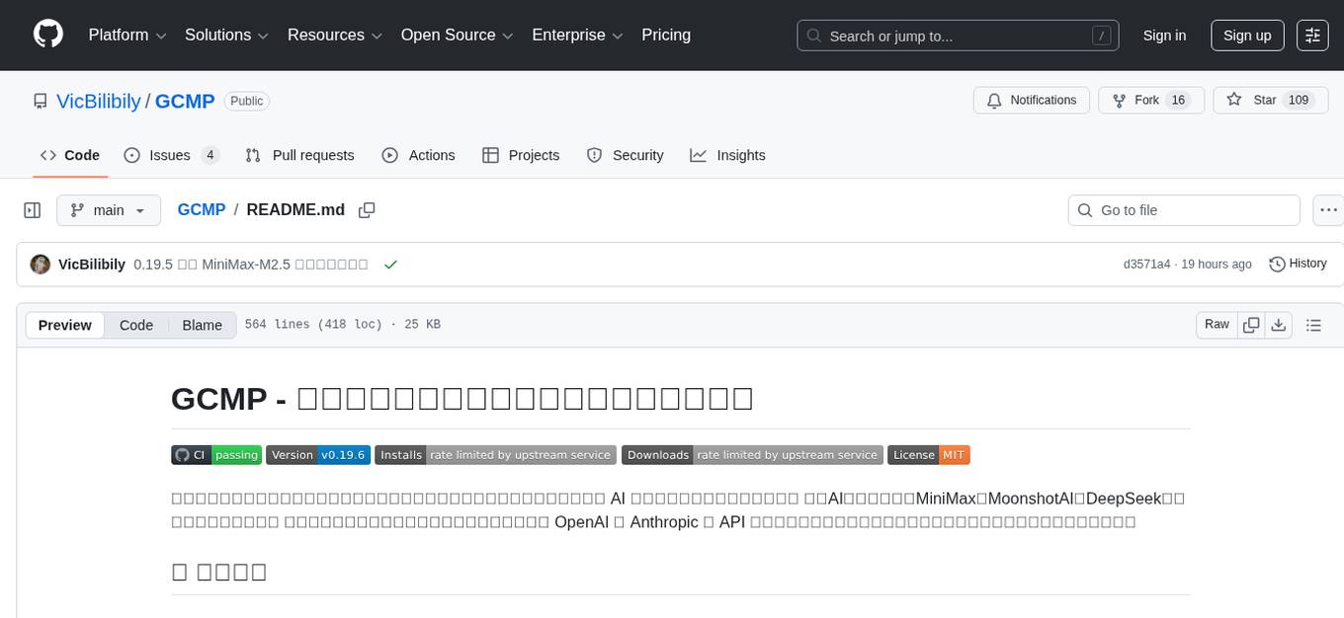1344x618 pixels.
Task: Open the outline icon beside Raw controls
Action: [x=1313, y=324]
